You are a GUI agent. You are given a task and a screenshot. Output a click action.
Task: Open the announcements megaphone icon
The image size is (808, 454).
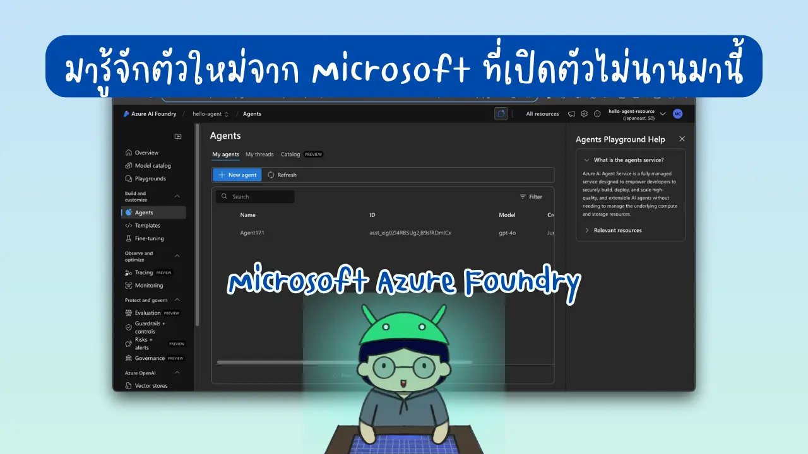point(571,114)
